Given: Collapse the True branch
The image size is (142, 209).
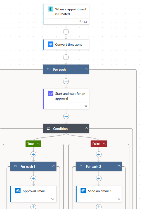Looking at the screenshot, I should tap(38, 144).
